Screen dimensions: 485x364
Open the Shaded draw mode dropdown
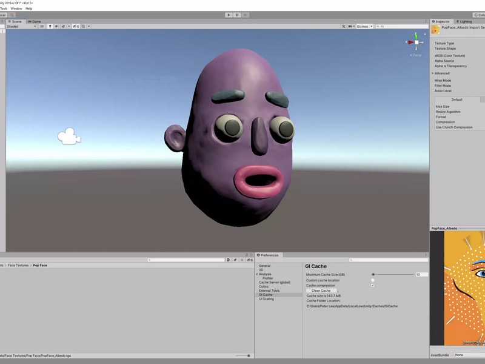click(21, 27)
